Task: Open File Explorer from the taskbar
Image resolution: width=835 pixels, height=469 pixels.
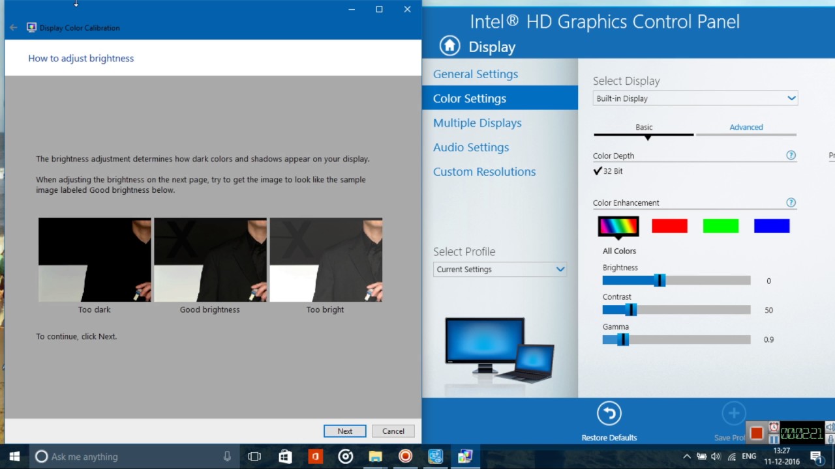Action: pos(375,457)
